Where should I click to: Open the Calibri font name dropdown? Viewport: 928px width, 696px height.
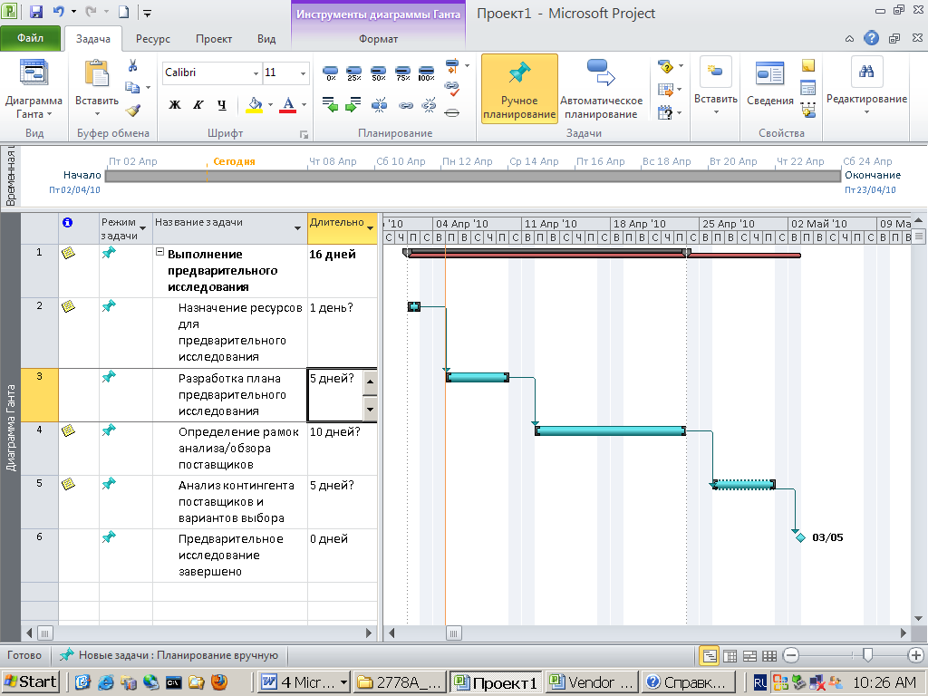pyautogui.click(x=256, y=73)
